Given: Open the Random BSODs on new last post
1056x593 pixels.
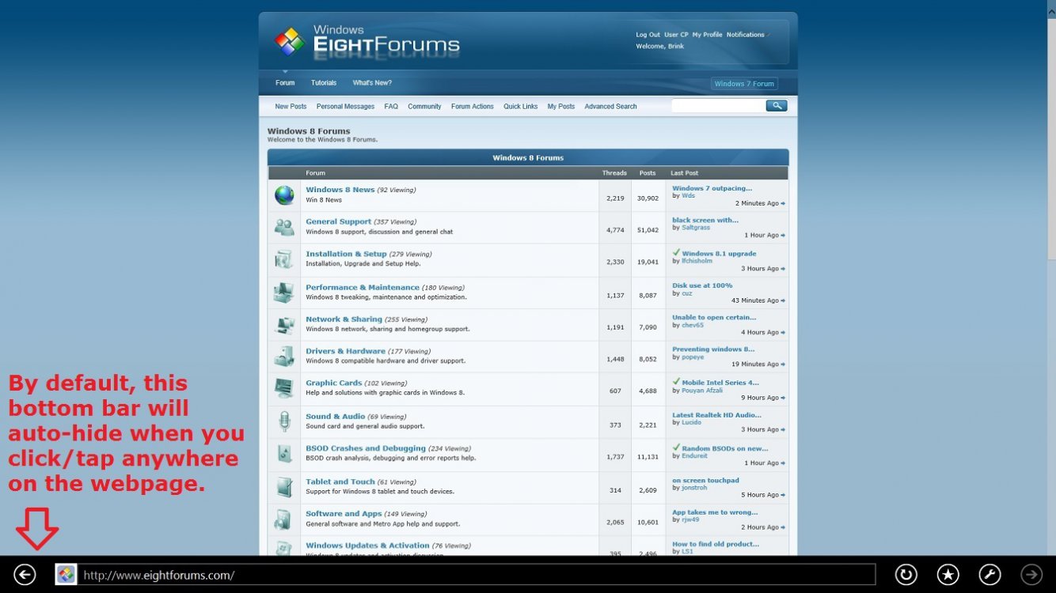Looking at the screenshot, I should pyautogui.click(x=725, y=448).
